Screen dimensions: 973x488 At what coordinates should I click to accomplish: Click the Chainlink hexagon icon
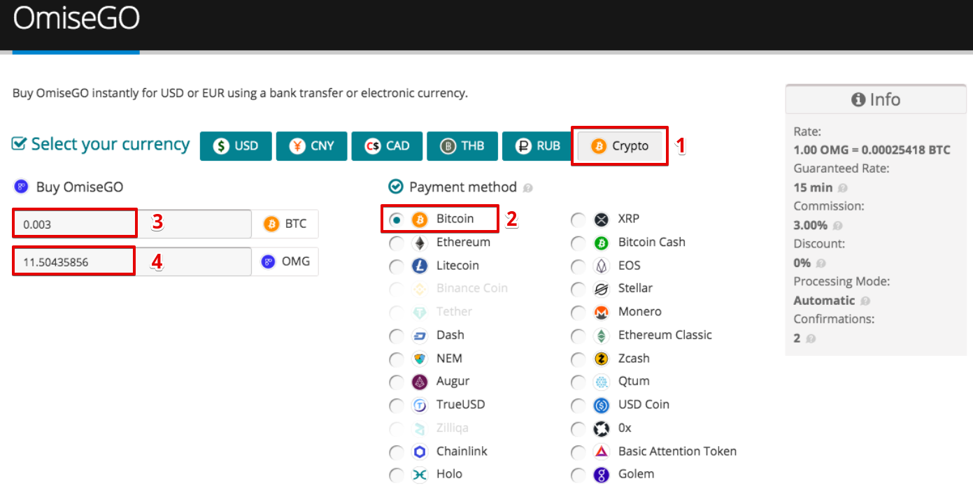(420, 452)
